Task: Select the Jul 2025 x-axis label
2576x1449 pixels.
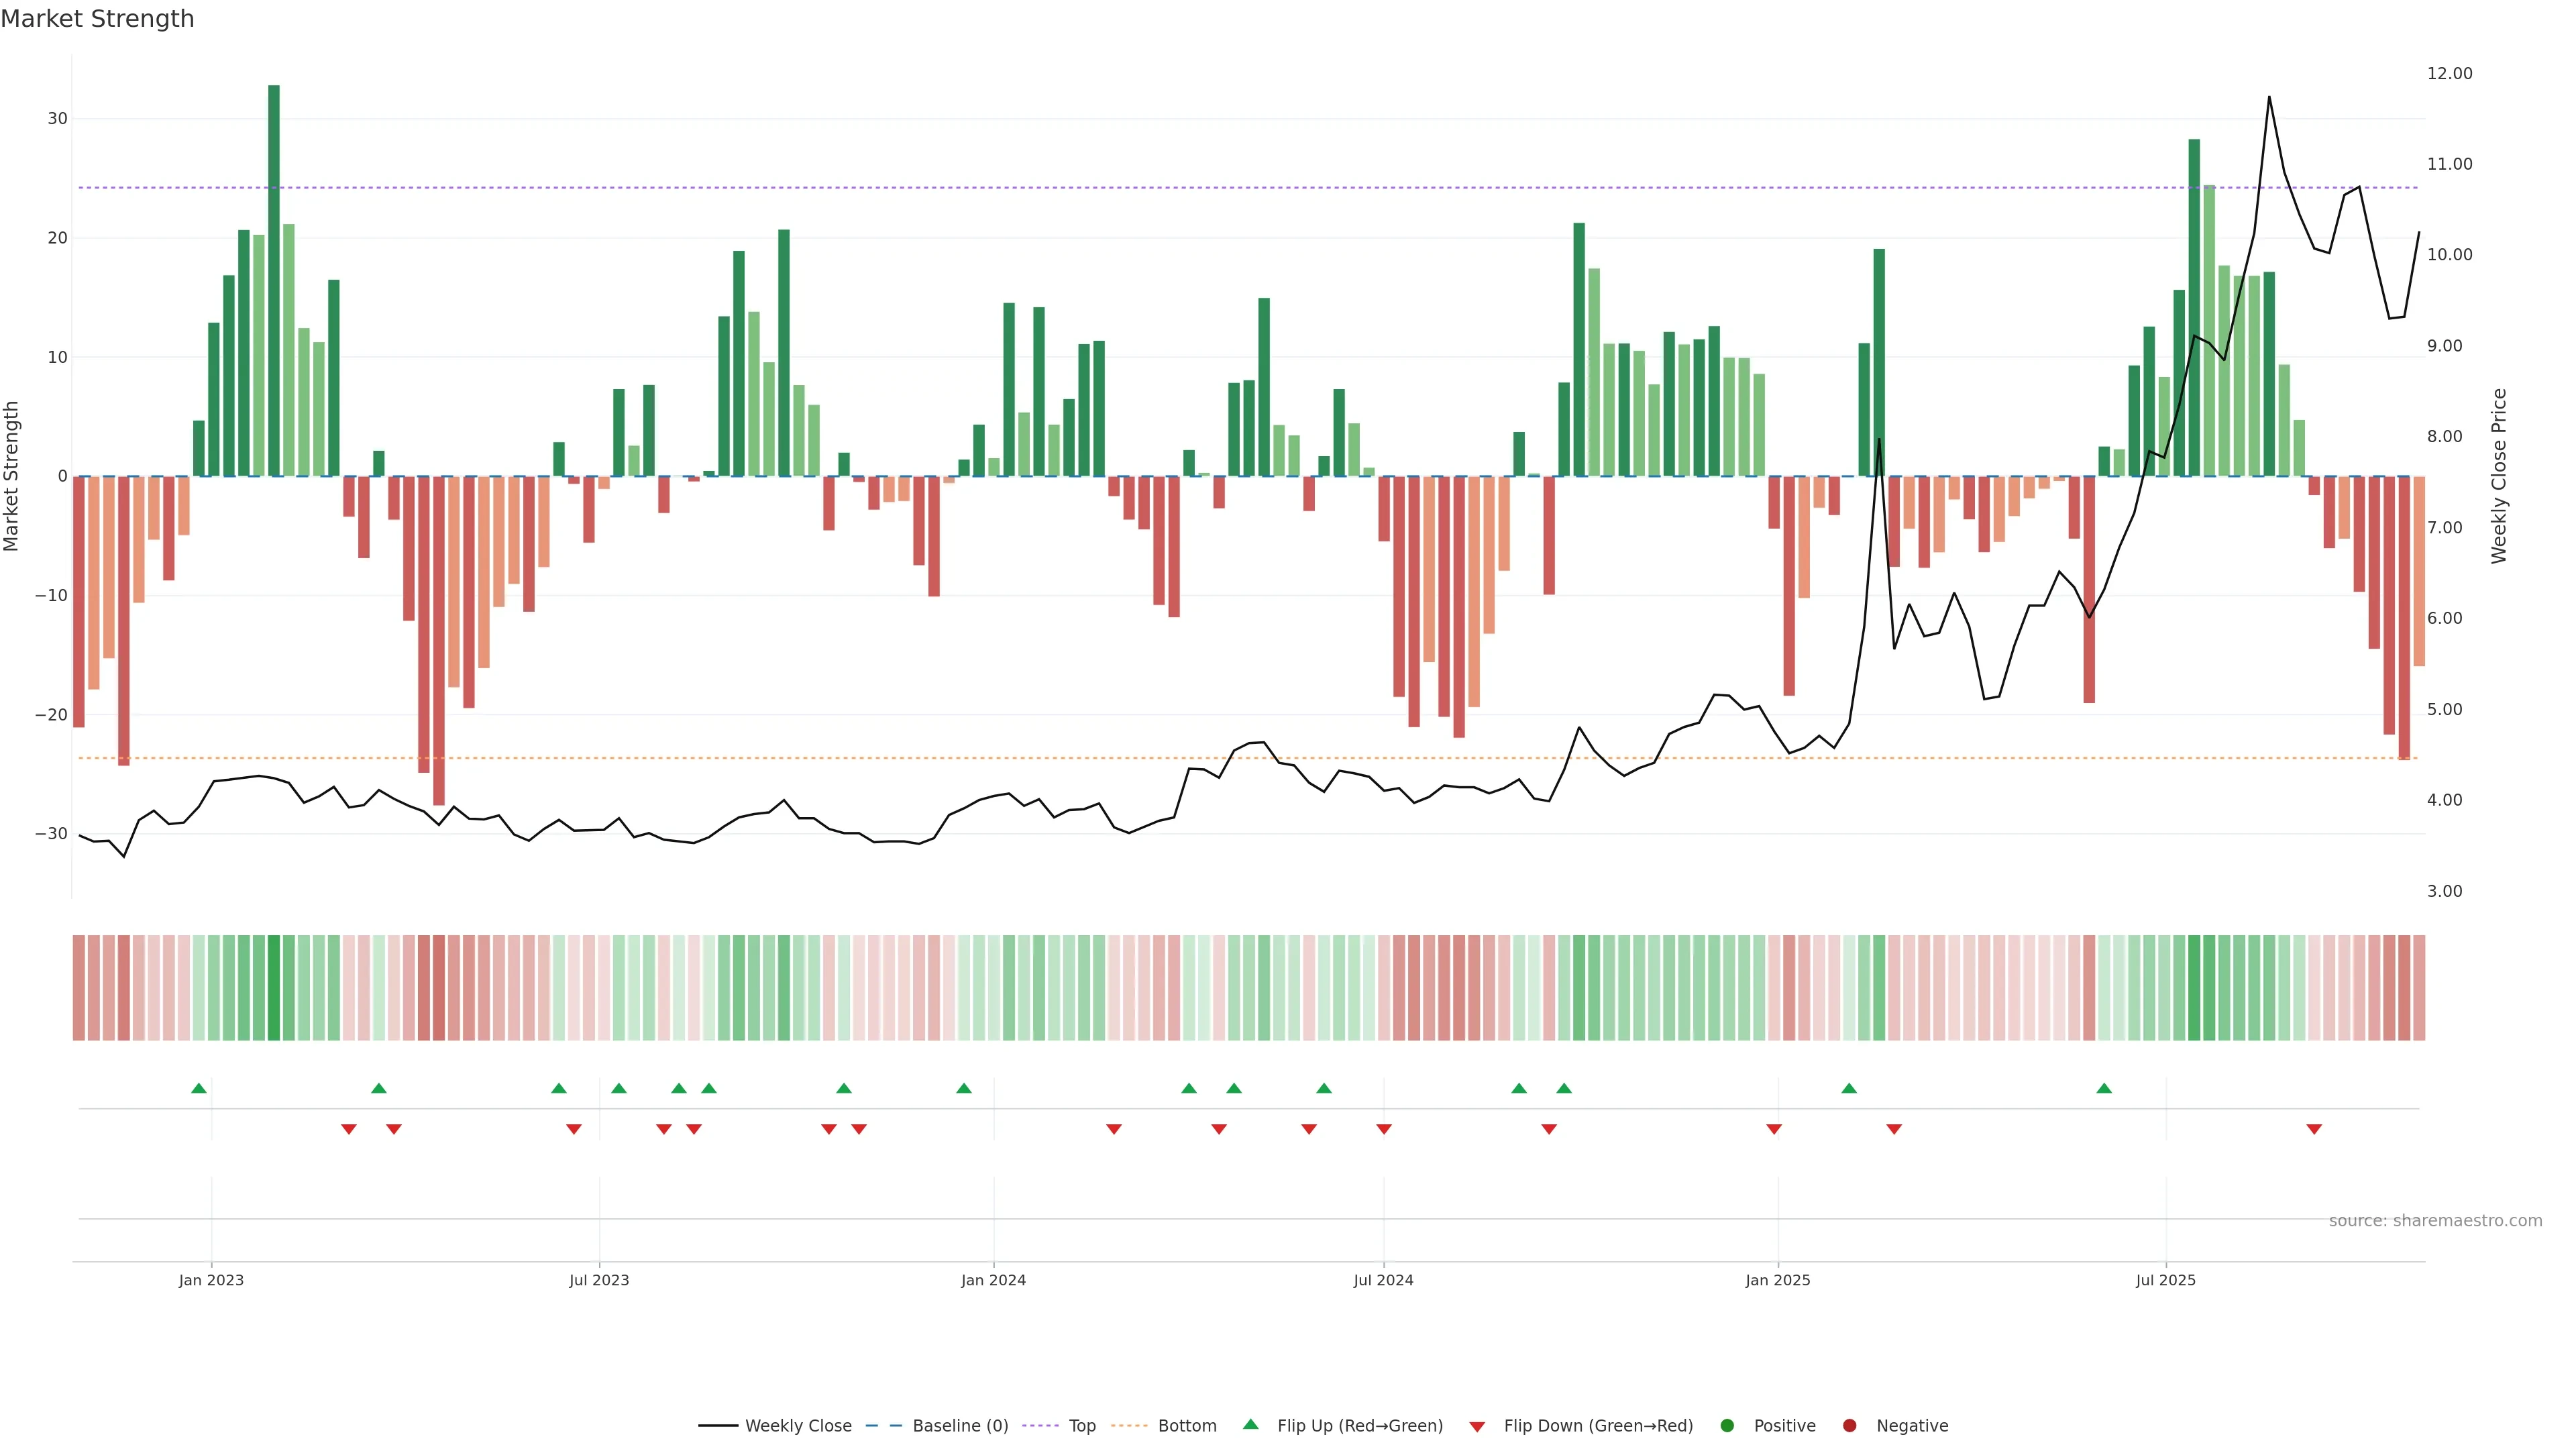Action: click(x=2165, y=1280)
